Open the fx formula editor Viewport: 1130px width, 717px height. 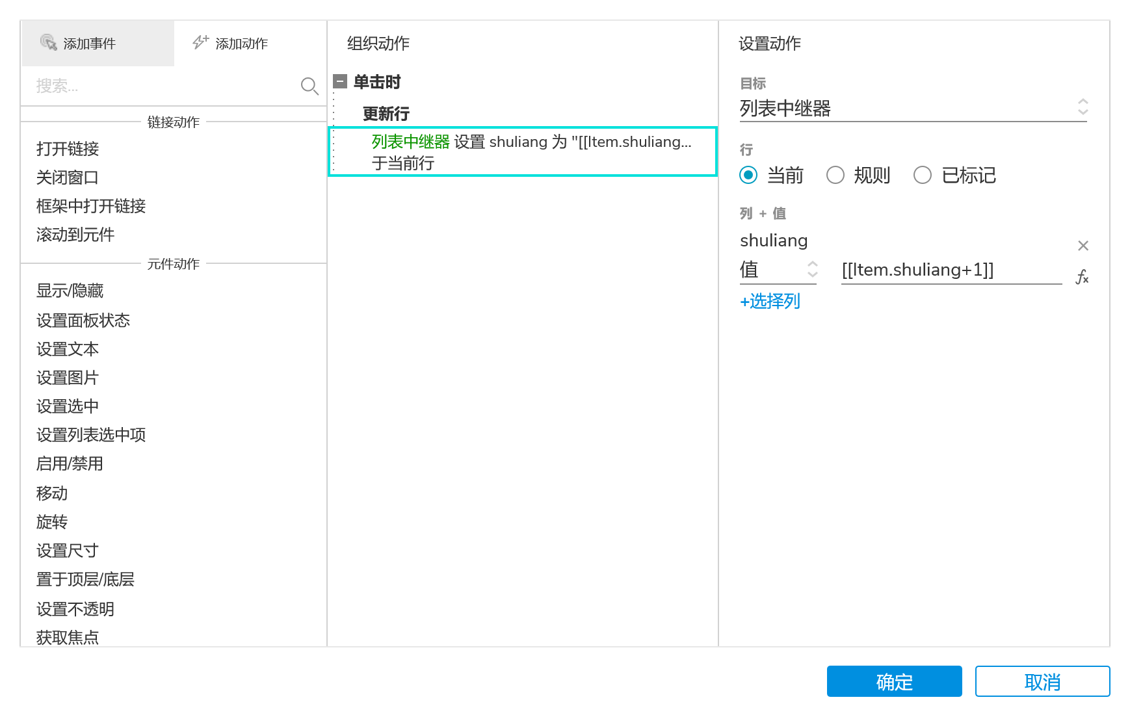[x=1082, y=277]
